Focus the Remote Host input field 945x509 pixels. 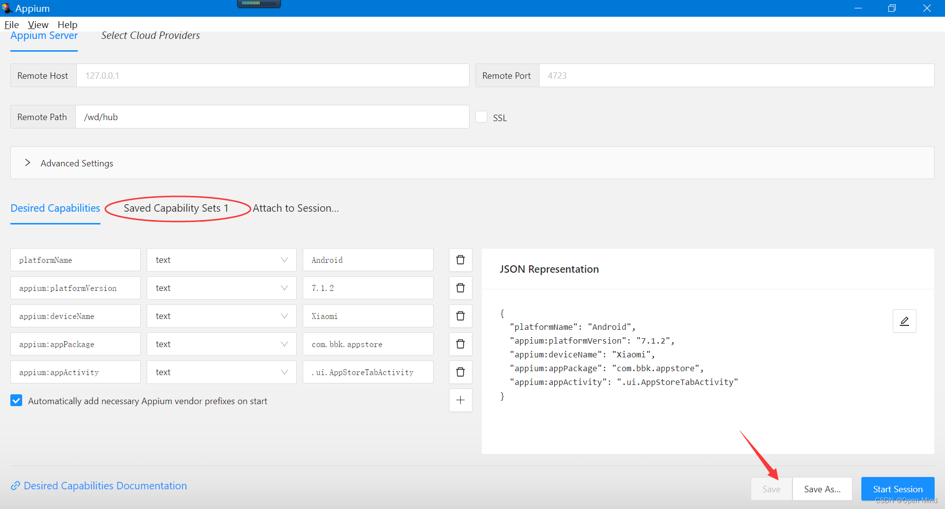coord(273,75)
